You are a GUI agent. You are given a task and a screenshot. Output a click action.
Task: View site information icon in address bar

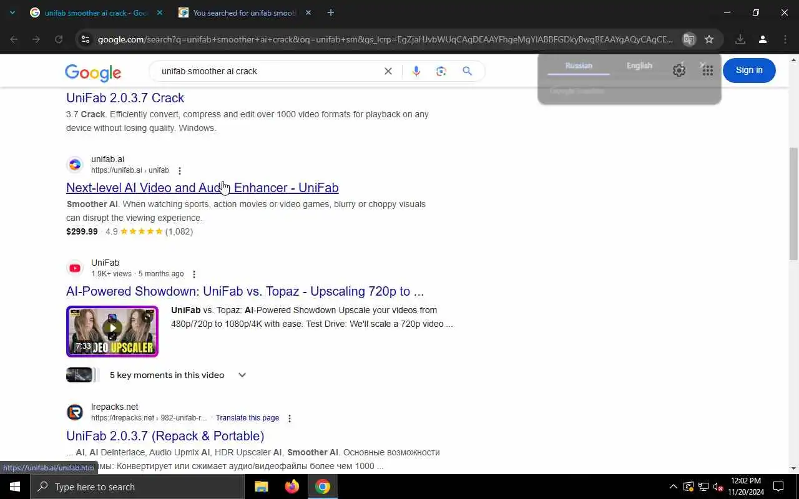coord(86,39)
